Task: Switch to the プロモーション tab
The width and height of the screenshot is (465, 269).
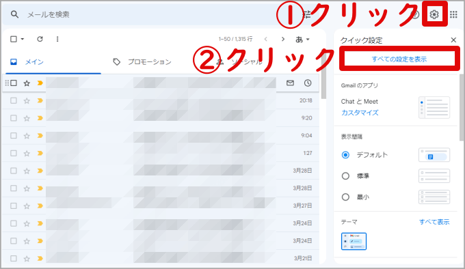Action: pyautogui.click(x=142, y=62)
